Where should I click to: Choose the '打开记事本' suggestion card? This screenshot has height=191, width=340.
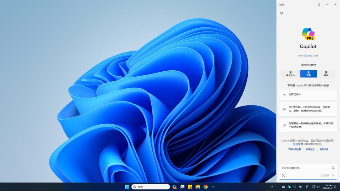click(308, 95)
